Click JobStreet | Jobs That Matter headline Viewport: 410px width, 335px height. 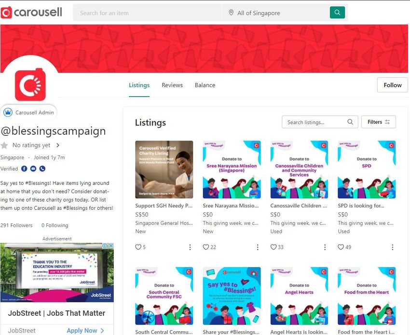[56, 313]
